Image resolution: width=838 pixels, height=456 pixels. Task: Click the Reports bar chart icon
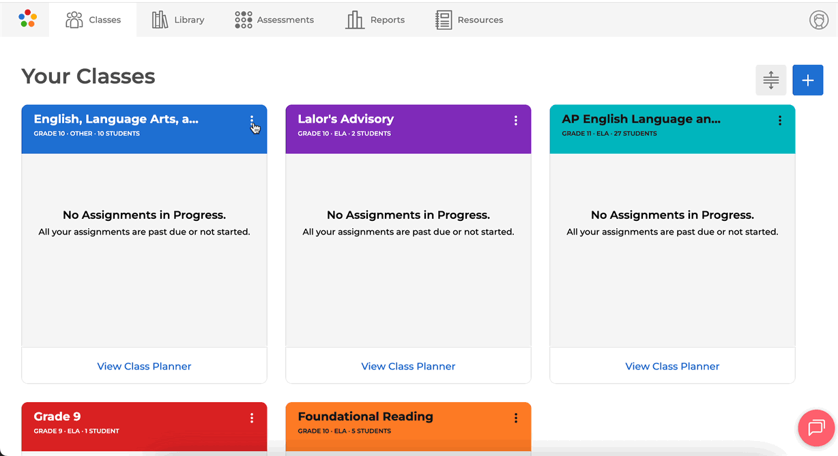355,20
